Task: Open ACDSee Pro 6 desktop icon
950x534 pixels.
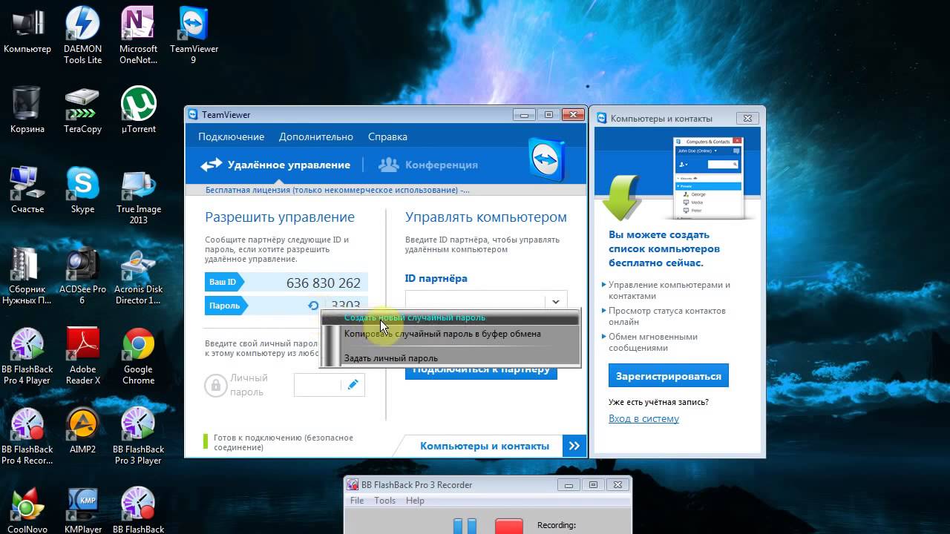Action: (x=82, y=275)
